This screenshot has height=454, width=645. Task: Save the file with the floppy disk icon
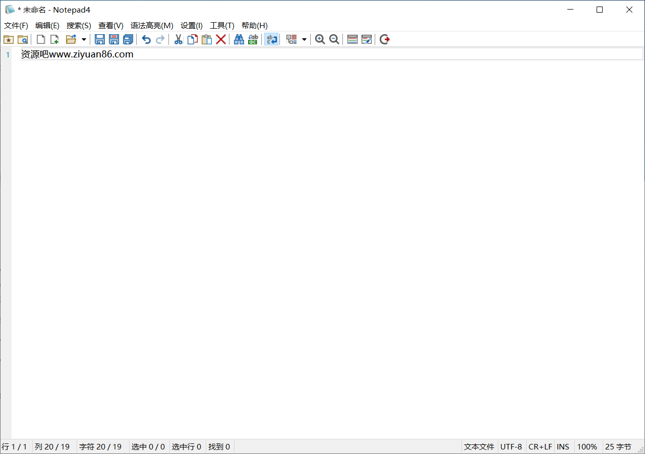coord(100,39)
